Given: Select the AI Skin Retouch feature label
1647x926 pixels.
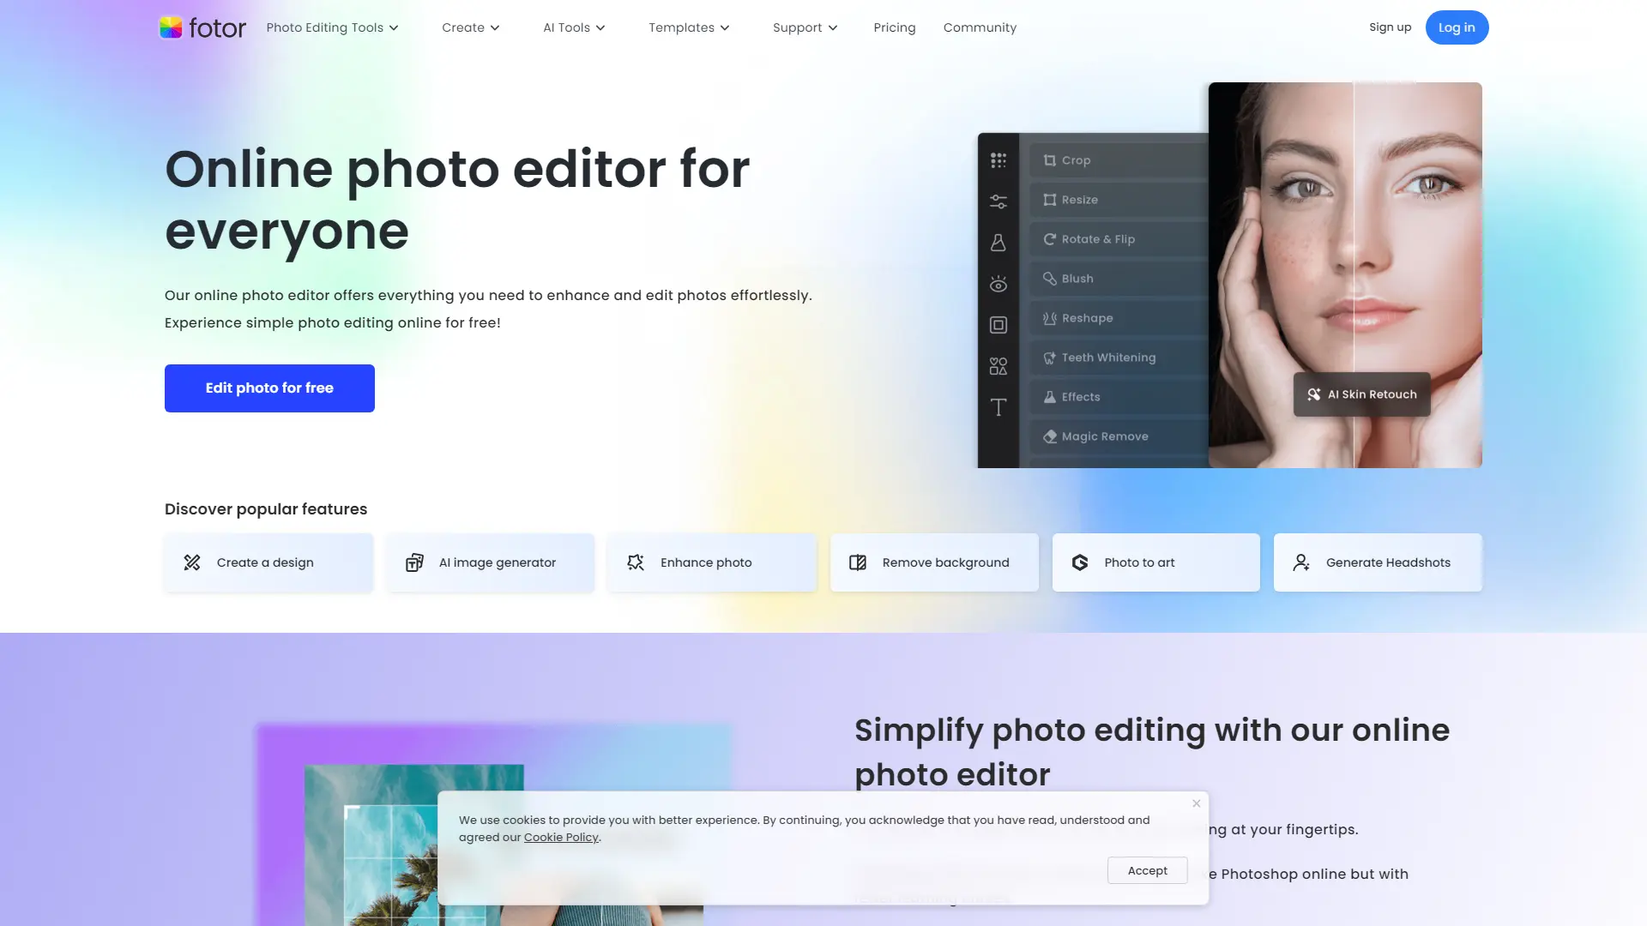Looking at the screenshot, I should point(1361,394).
